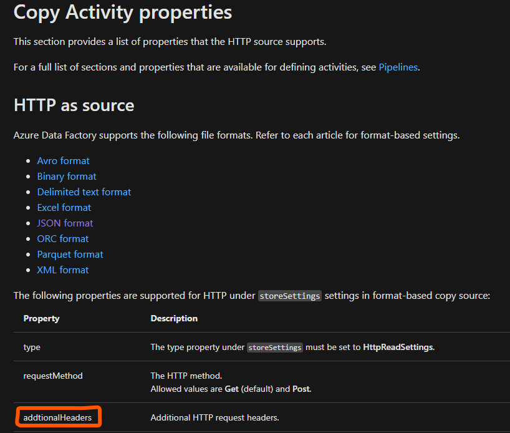Click the storeSettings code span in the type row

274,347
